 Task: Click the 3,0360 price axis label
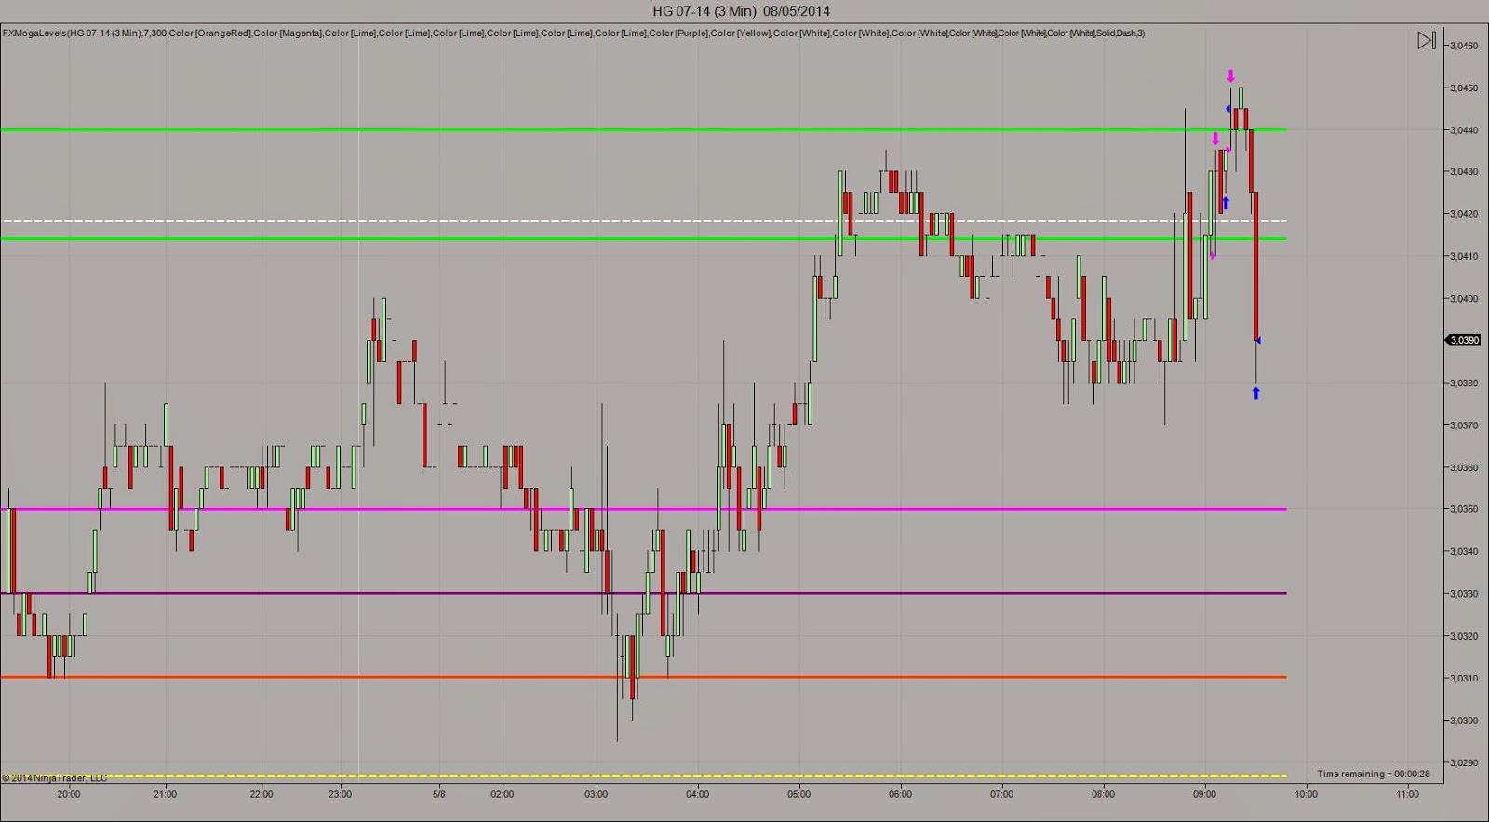tap(1465, 467)
